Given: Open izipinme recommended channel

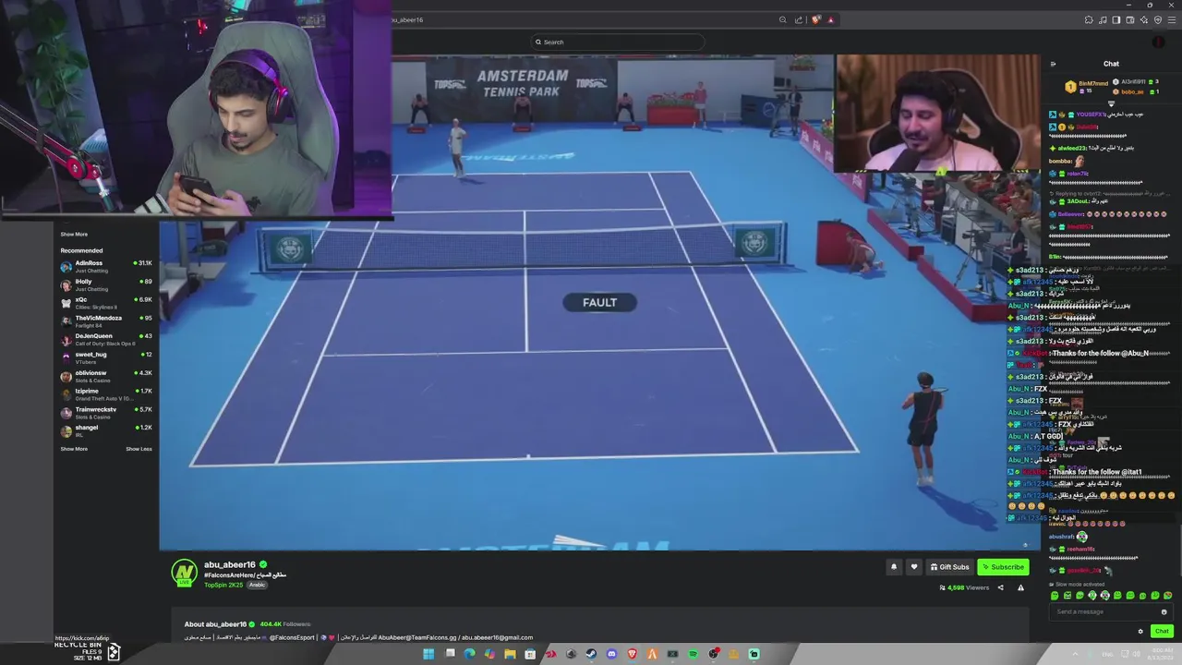Looking at the screenshot, I should coord(106,394).
